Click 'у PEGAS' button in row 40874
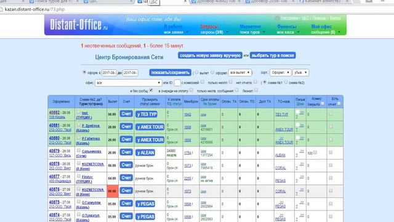This screenshot has width=394, height=222. 145,216
